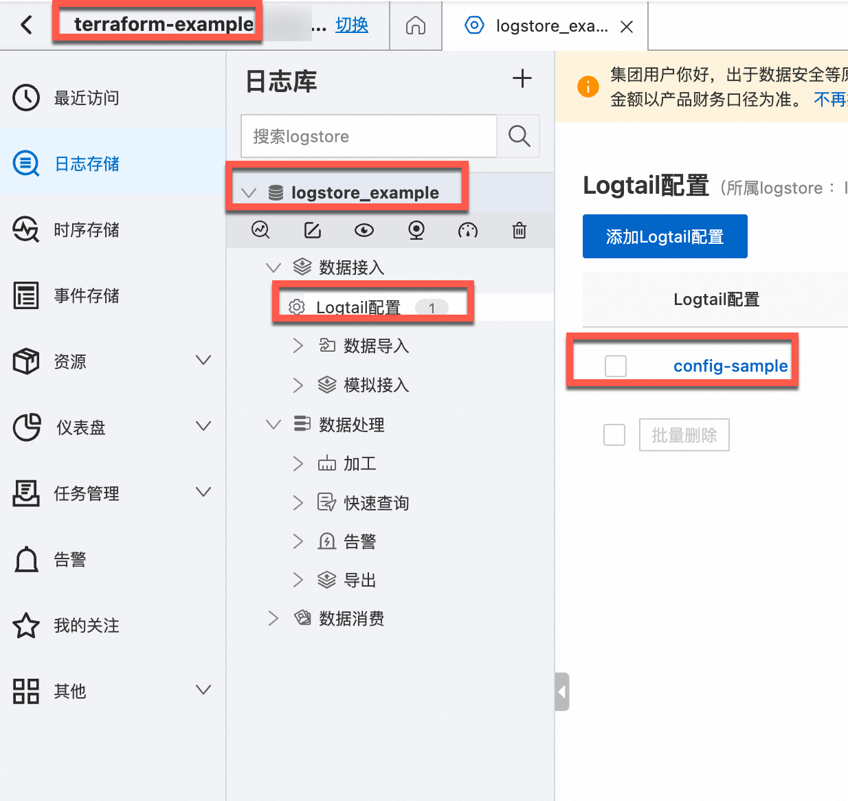Open the logstore edit icon
Viewport: 848px width, 801px height.
coord(312,230)
